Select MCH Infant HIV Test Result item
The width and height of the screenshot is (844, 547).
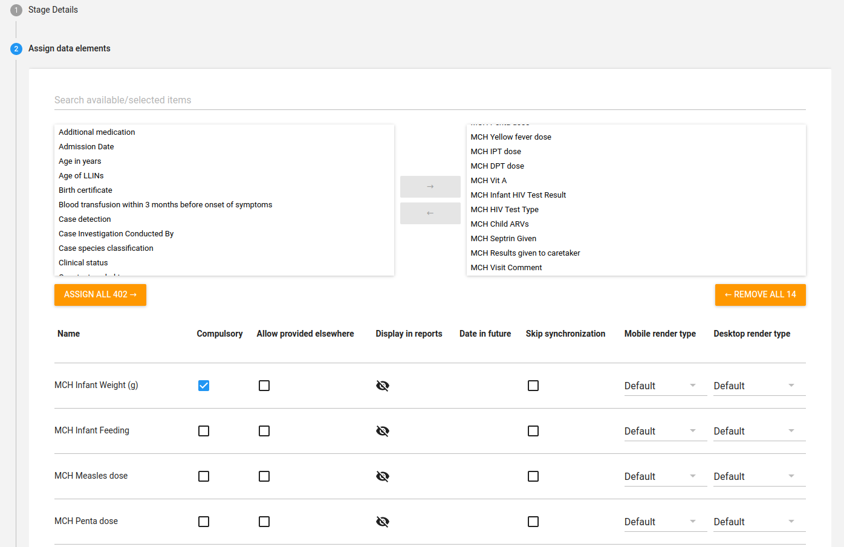(x=636, y=195)
